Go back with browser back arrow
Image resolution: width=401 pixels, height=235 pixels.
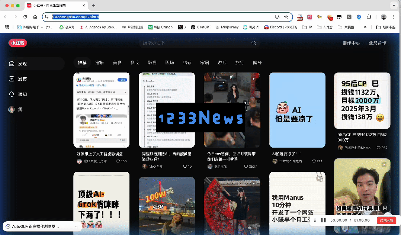(x=6, y=17)
